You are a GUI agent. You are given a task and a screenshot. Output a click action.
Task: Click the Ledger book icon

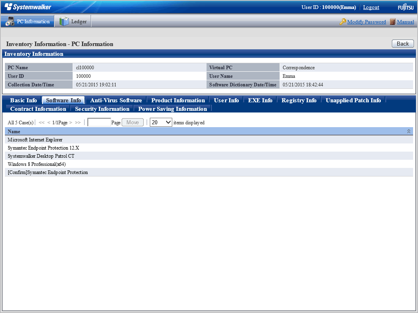point(64,21)
